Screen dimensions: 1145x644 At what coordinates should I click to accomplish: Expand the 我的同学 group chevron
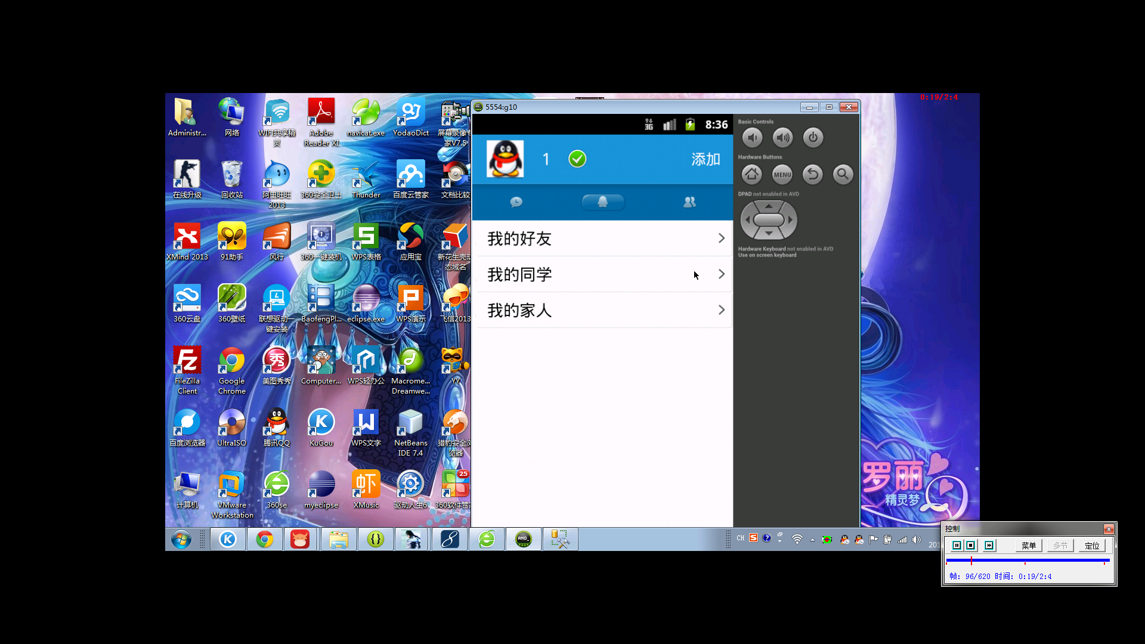pos(722,274)
